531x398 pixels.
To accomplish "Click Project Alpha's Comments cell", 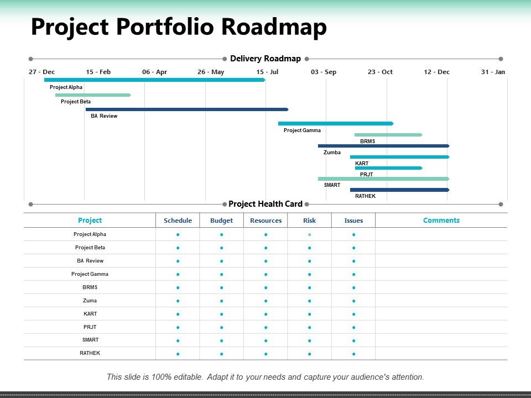I will pyautogui.click(x=441, y=234).
